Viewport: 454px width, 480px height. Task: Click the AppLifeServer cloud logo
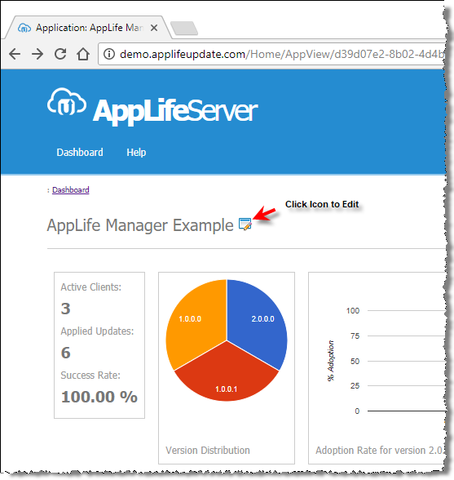66,102
